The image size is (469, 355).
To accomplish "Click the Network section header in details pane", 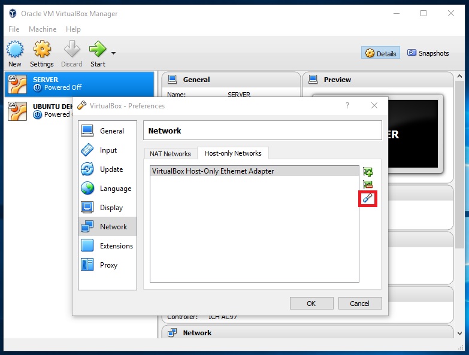I will 307,332.
